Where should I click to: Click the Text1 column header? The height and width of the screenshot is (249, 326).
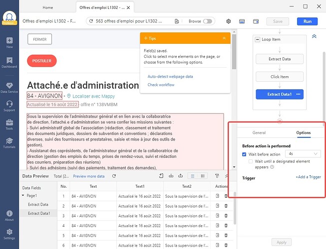(140, 186)
